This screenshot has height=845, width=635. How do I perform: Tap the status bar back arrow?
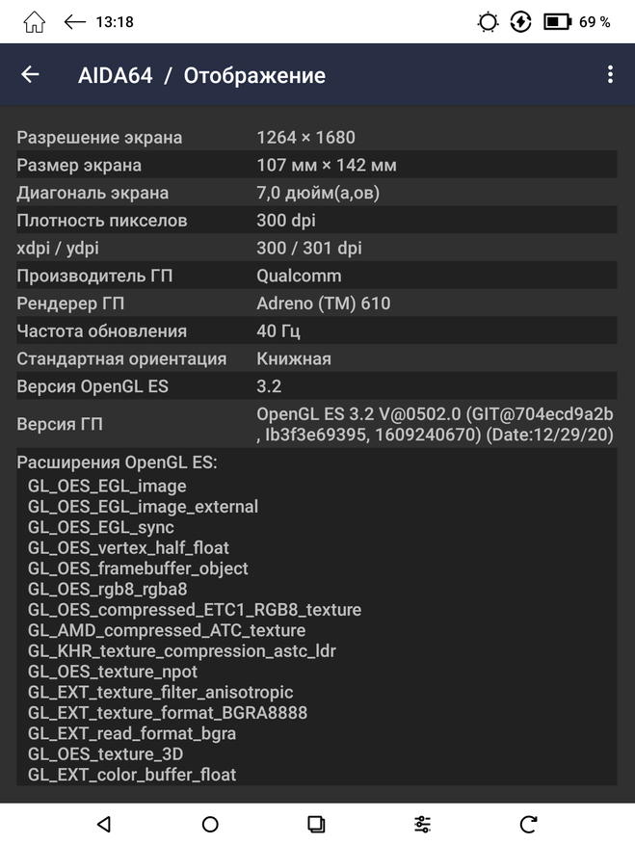tap(75, 21)
